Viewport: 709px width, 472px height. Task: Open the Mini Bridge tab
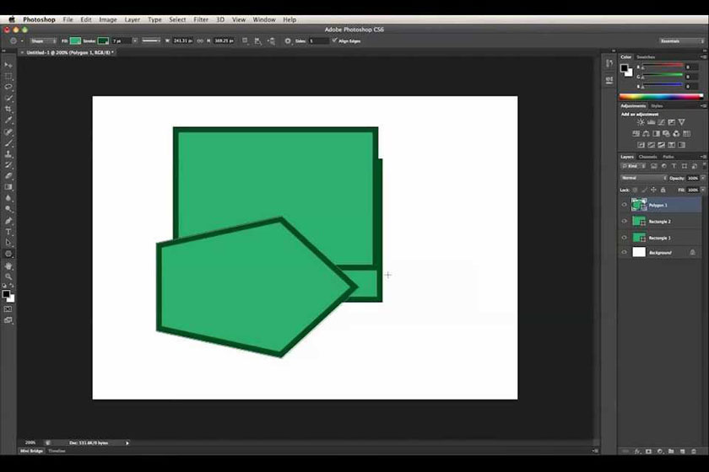coord(32,451)
